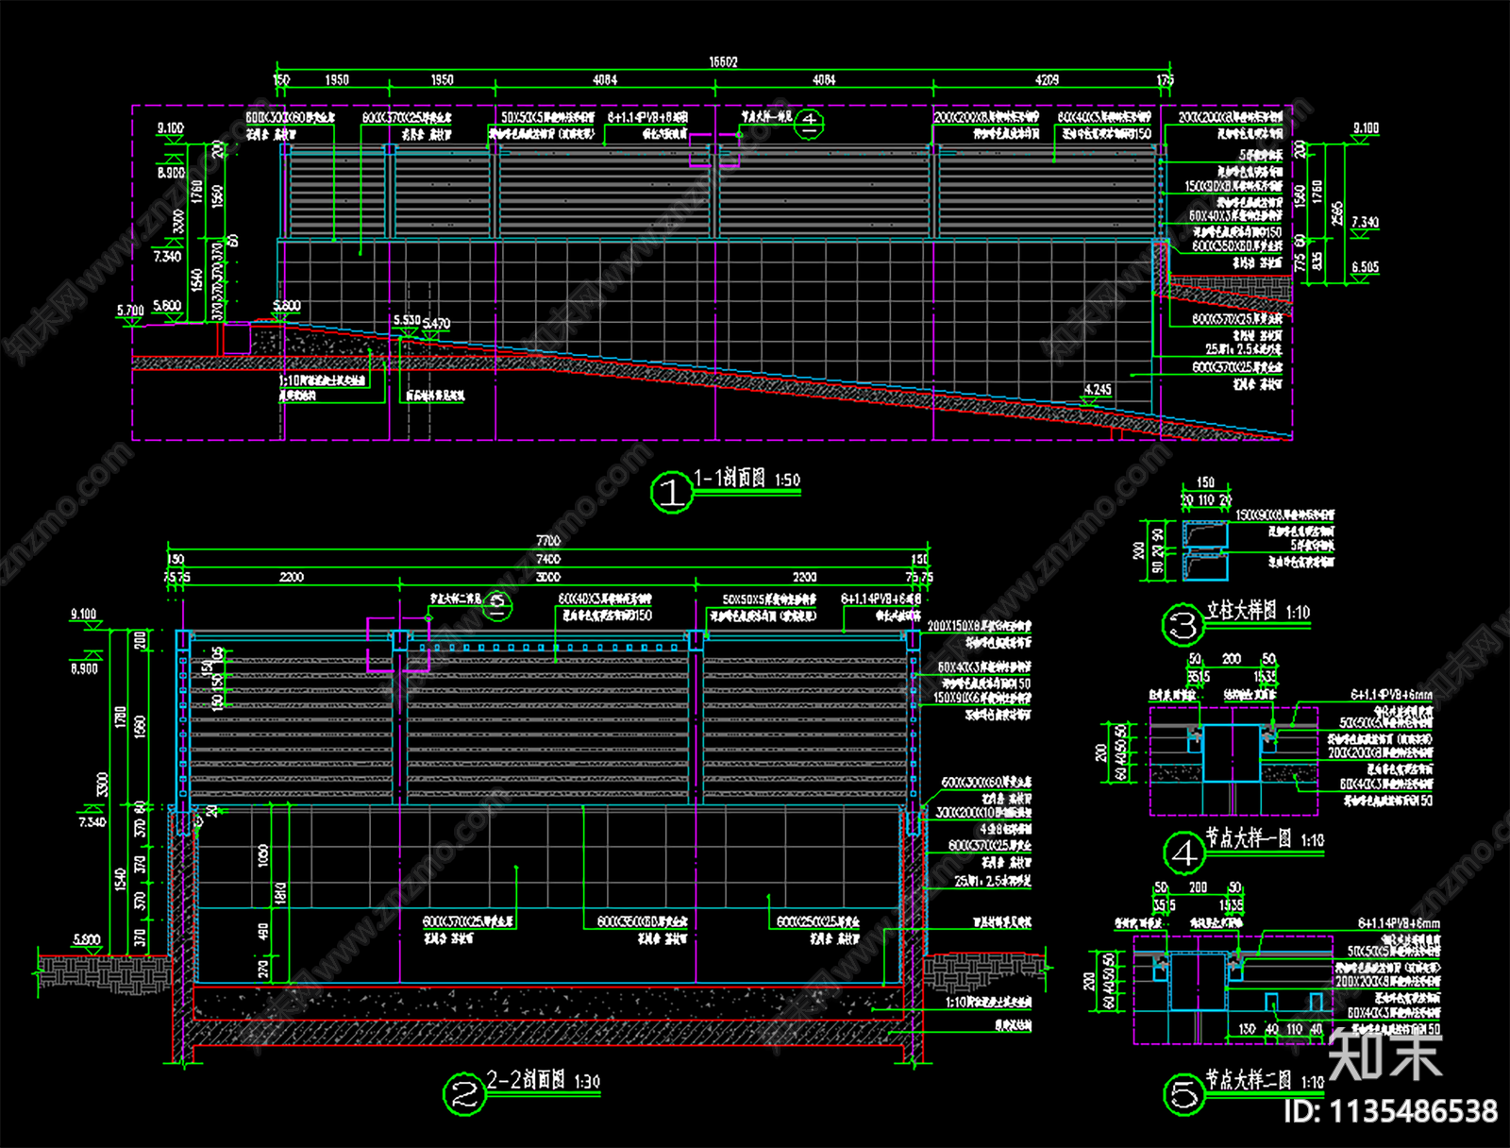Select the 5.700 elevation mark
Viewport: 1510px width, 1148px height.
click(x=130, y=310)
